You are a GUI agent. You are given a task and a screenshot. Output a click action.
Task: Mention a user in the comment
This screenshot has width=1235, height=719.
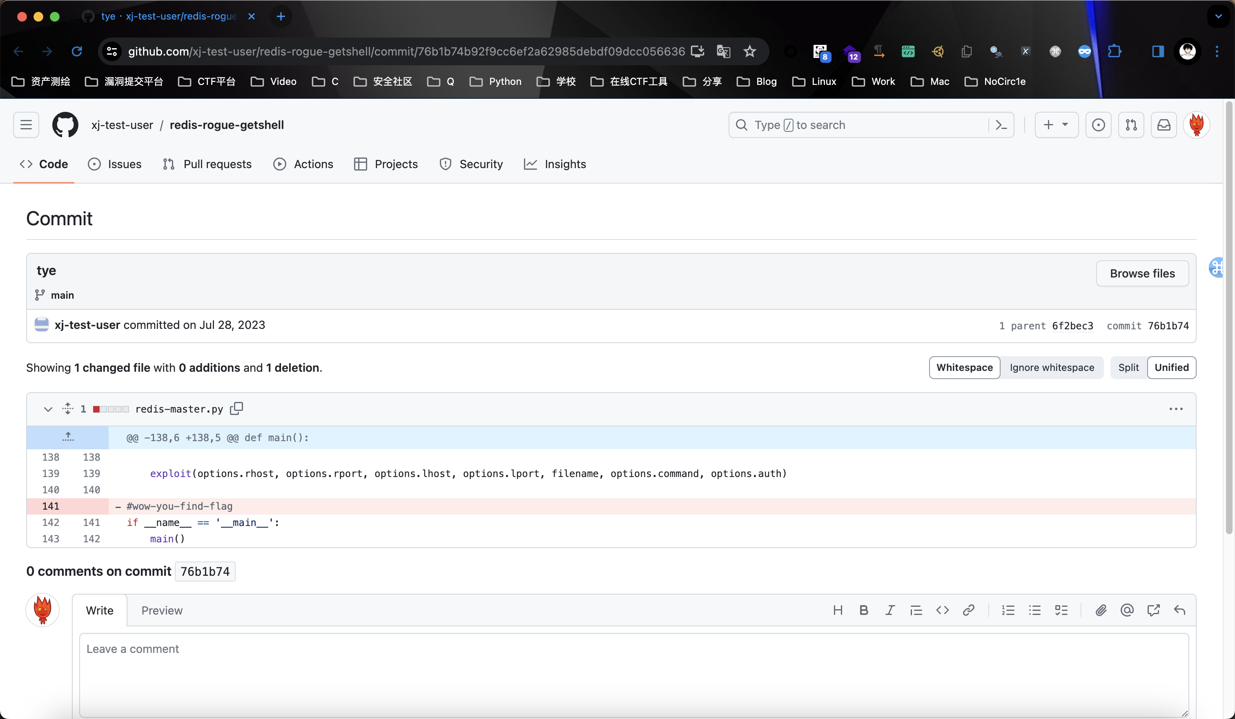click(1127, 610)
